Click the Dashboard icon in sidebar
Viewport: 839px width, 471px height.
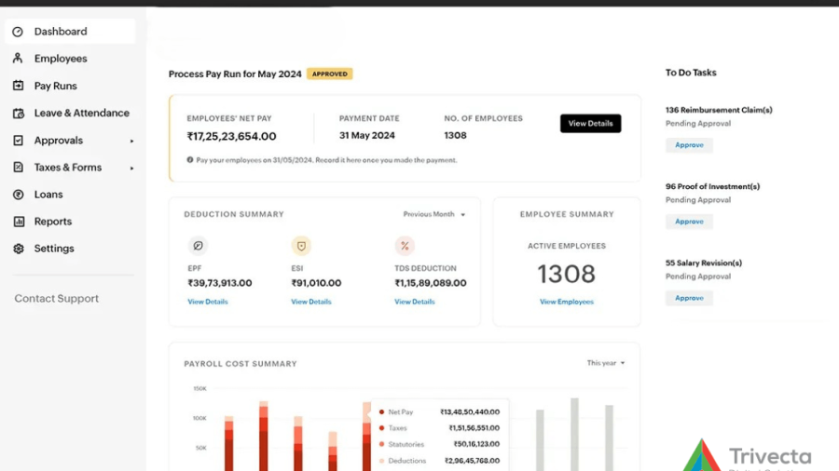[18, 32]
